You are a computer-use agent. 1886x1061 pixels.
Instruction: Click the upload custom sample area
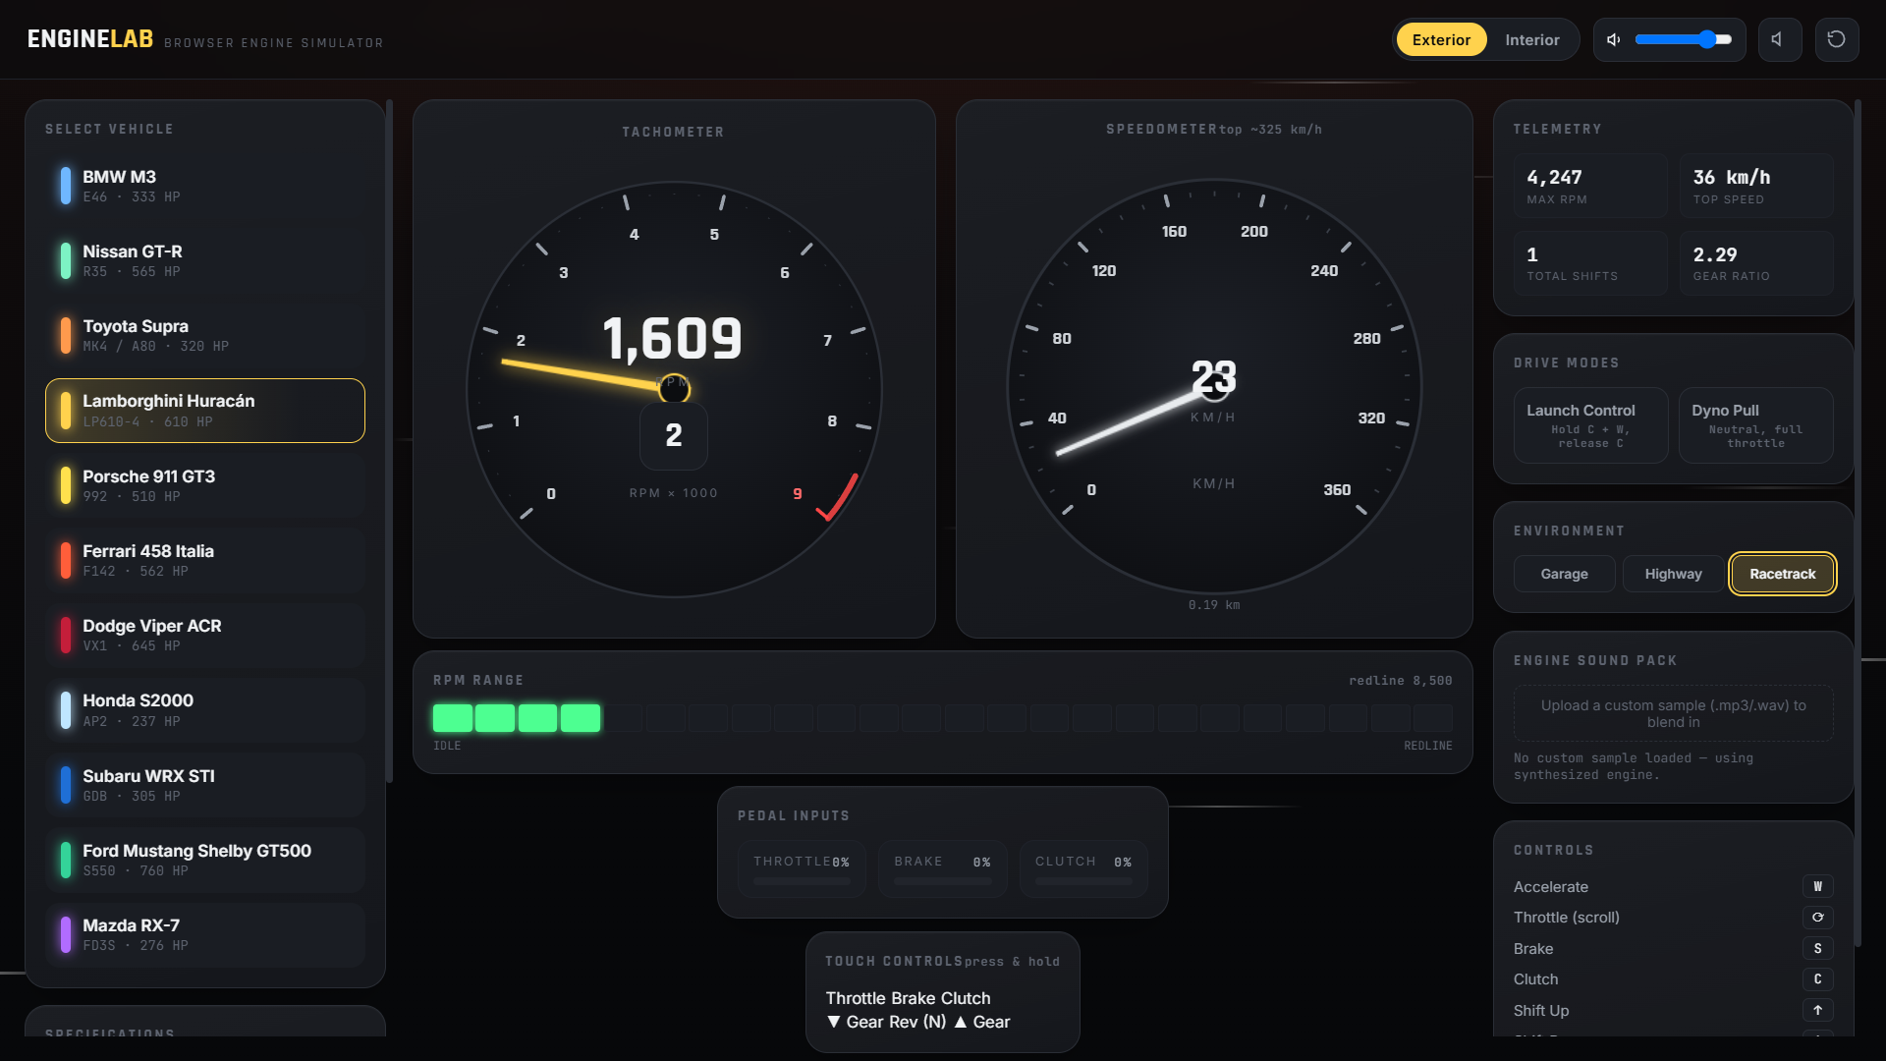(x=1673, y=713)
